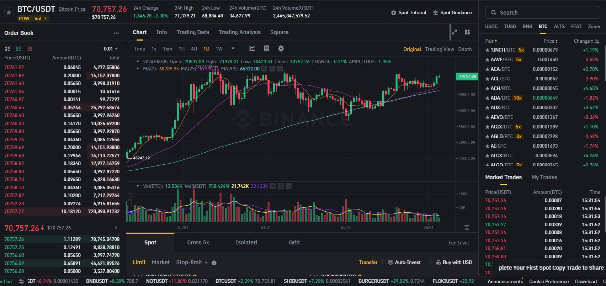The height and width of the screenshot is (286, 606).
Task: Expand chart to fullscreen
Action: click(455, 32)
